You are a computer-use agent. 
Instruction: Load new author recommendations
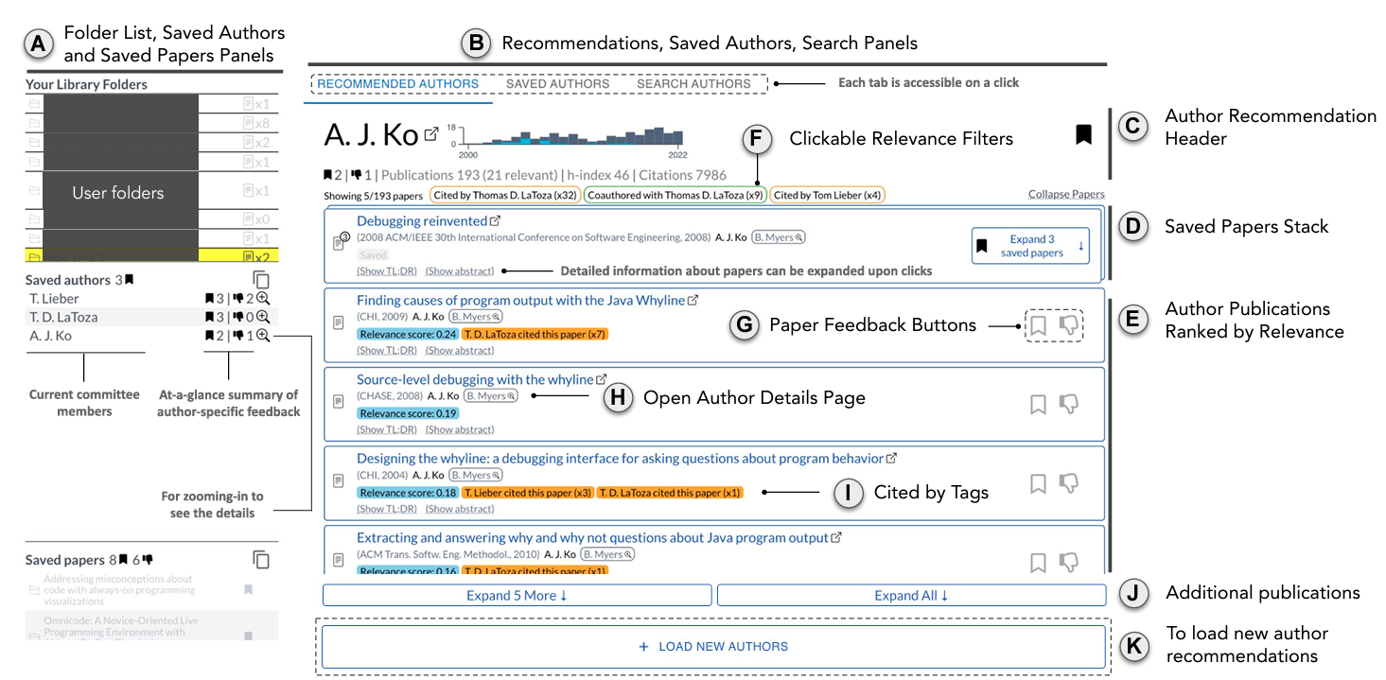point(714,647)
